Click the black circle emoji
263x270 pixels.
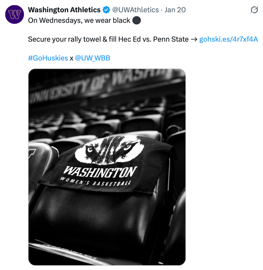tap(136, 21)
